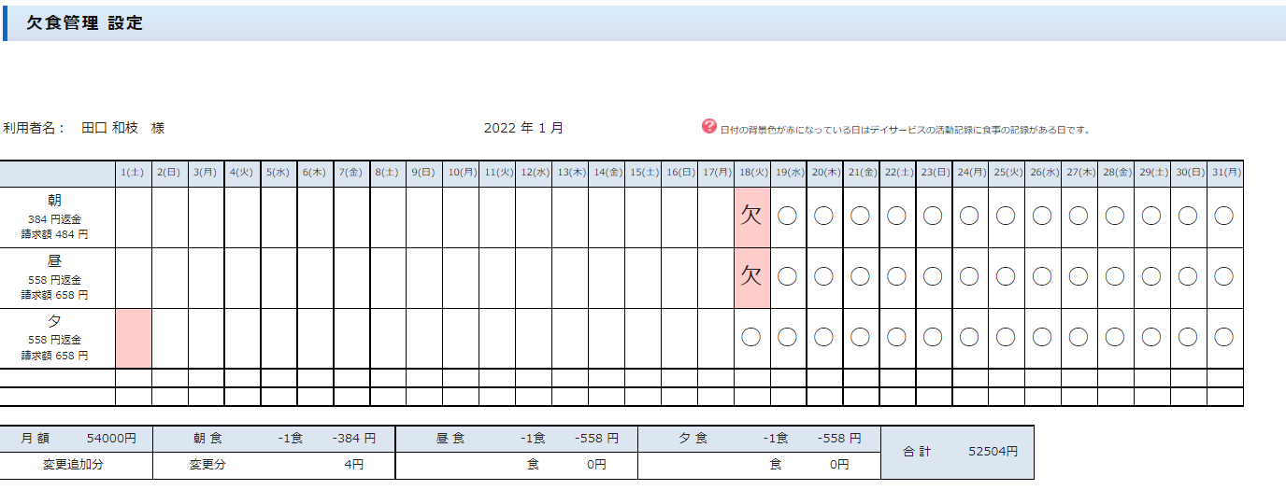This screenshot has width=1286, height=490.
Task: Select the breakfast circle on 28(金)
Action: (1115, 217)
